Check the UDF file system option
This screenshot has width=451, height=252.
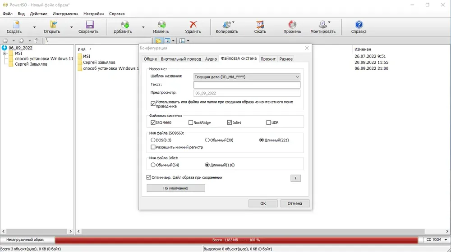268,122
